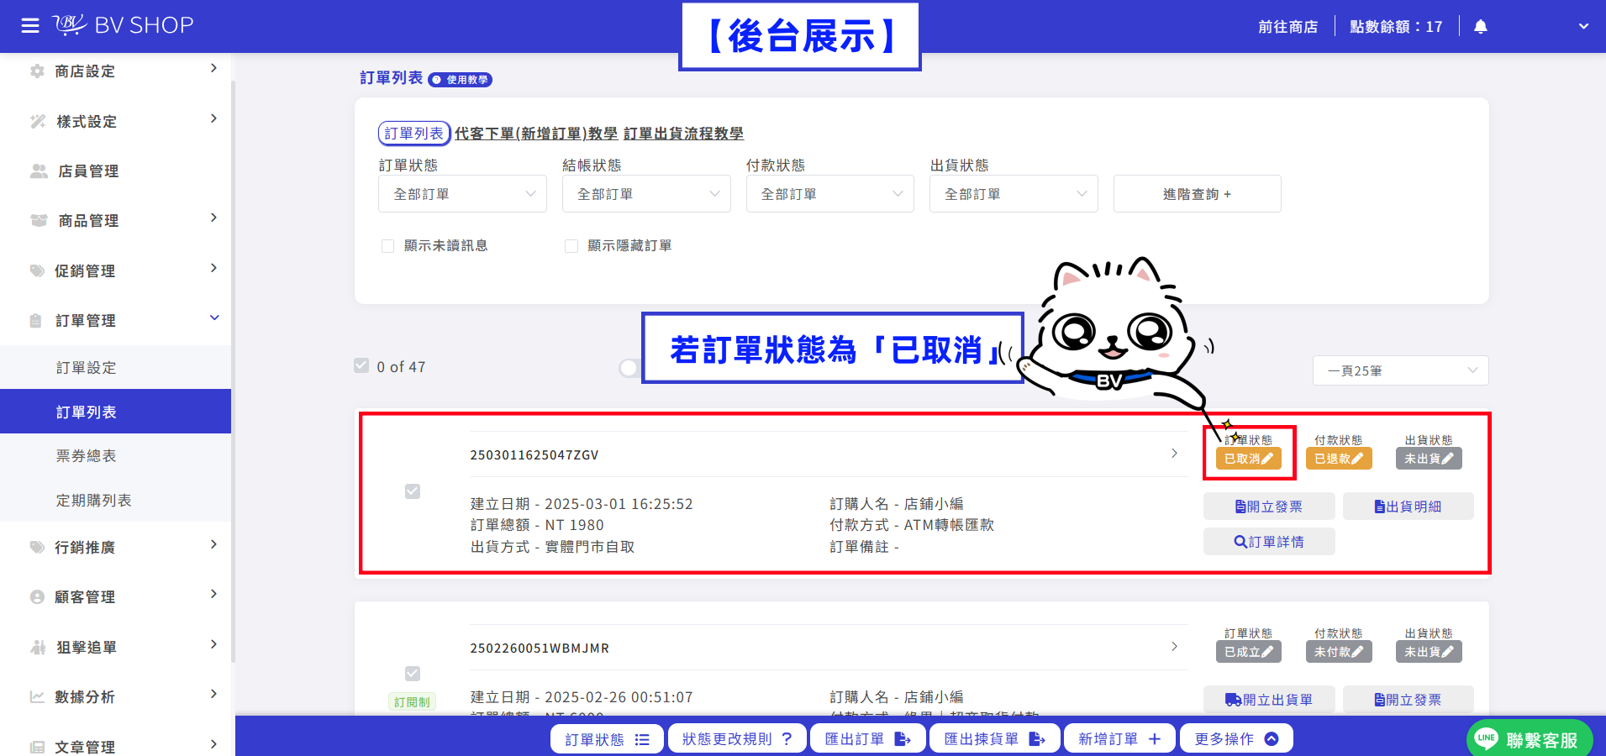Image resolution: width=1606 pixels, height=756 pixels.
Task: Toggle checkbox for order 2502260051WBMJMR
Action: click(x=413, y=674)
